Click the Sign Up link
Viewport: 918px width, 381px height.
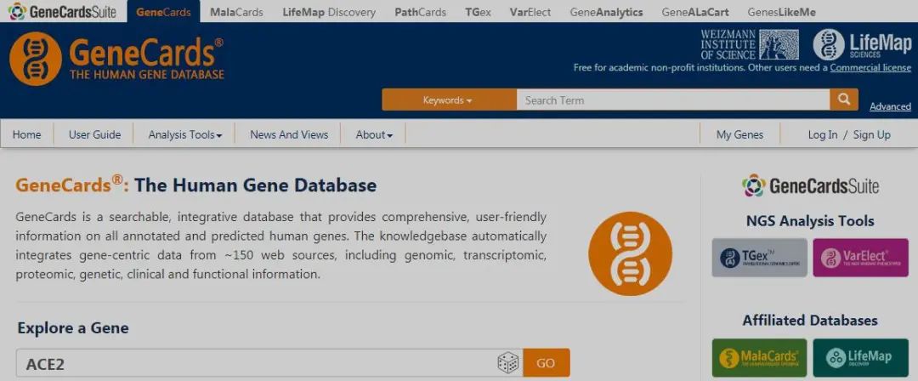[x=872, y=135]
